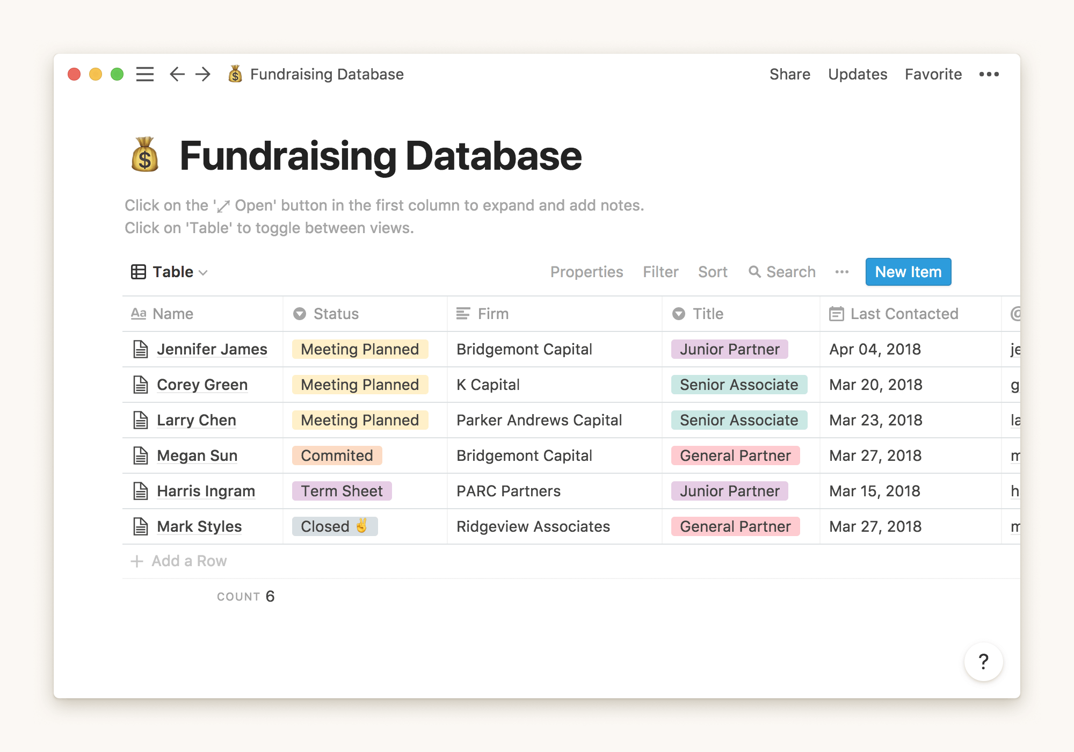Click the back navigation arrow

[x=177, y=74]
